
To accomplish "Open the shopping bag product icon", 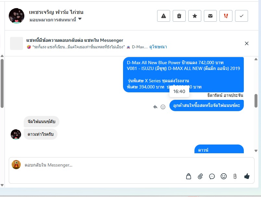I will pyautogui.click(x=188, y=176).
